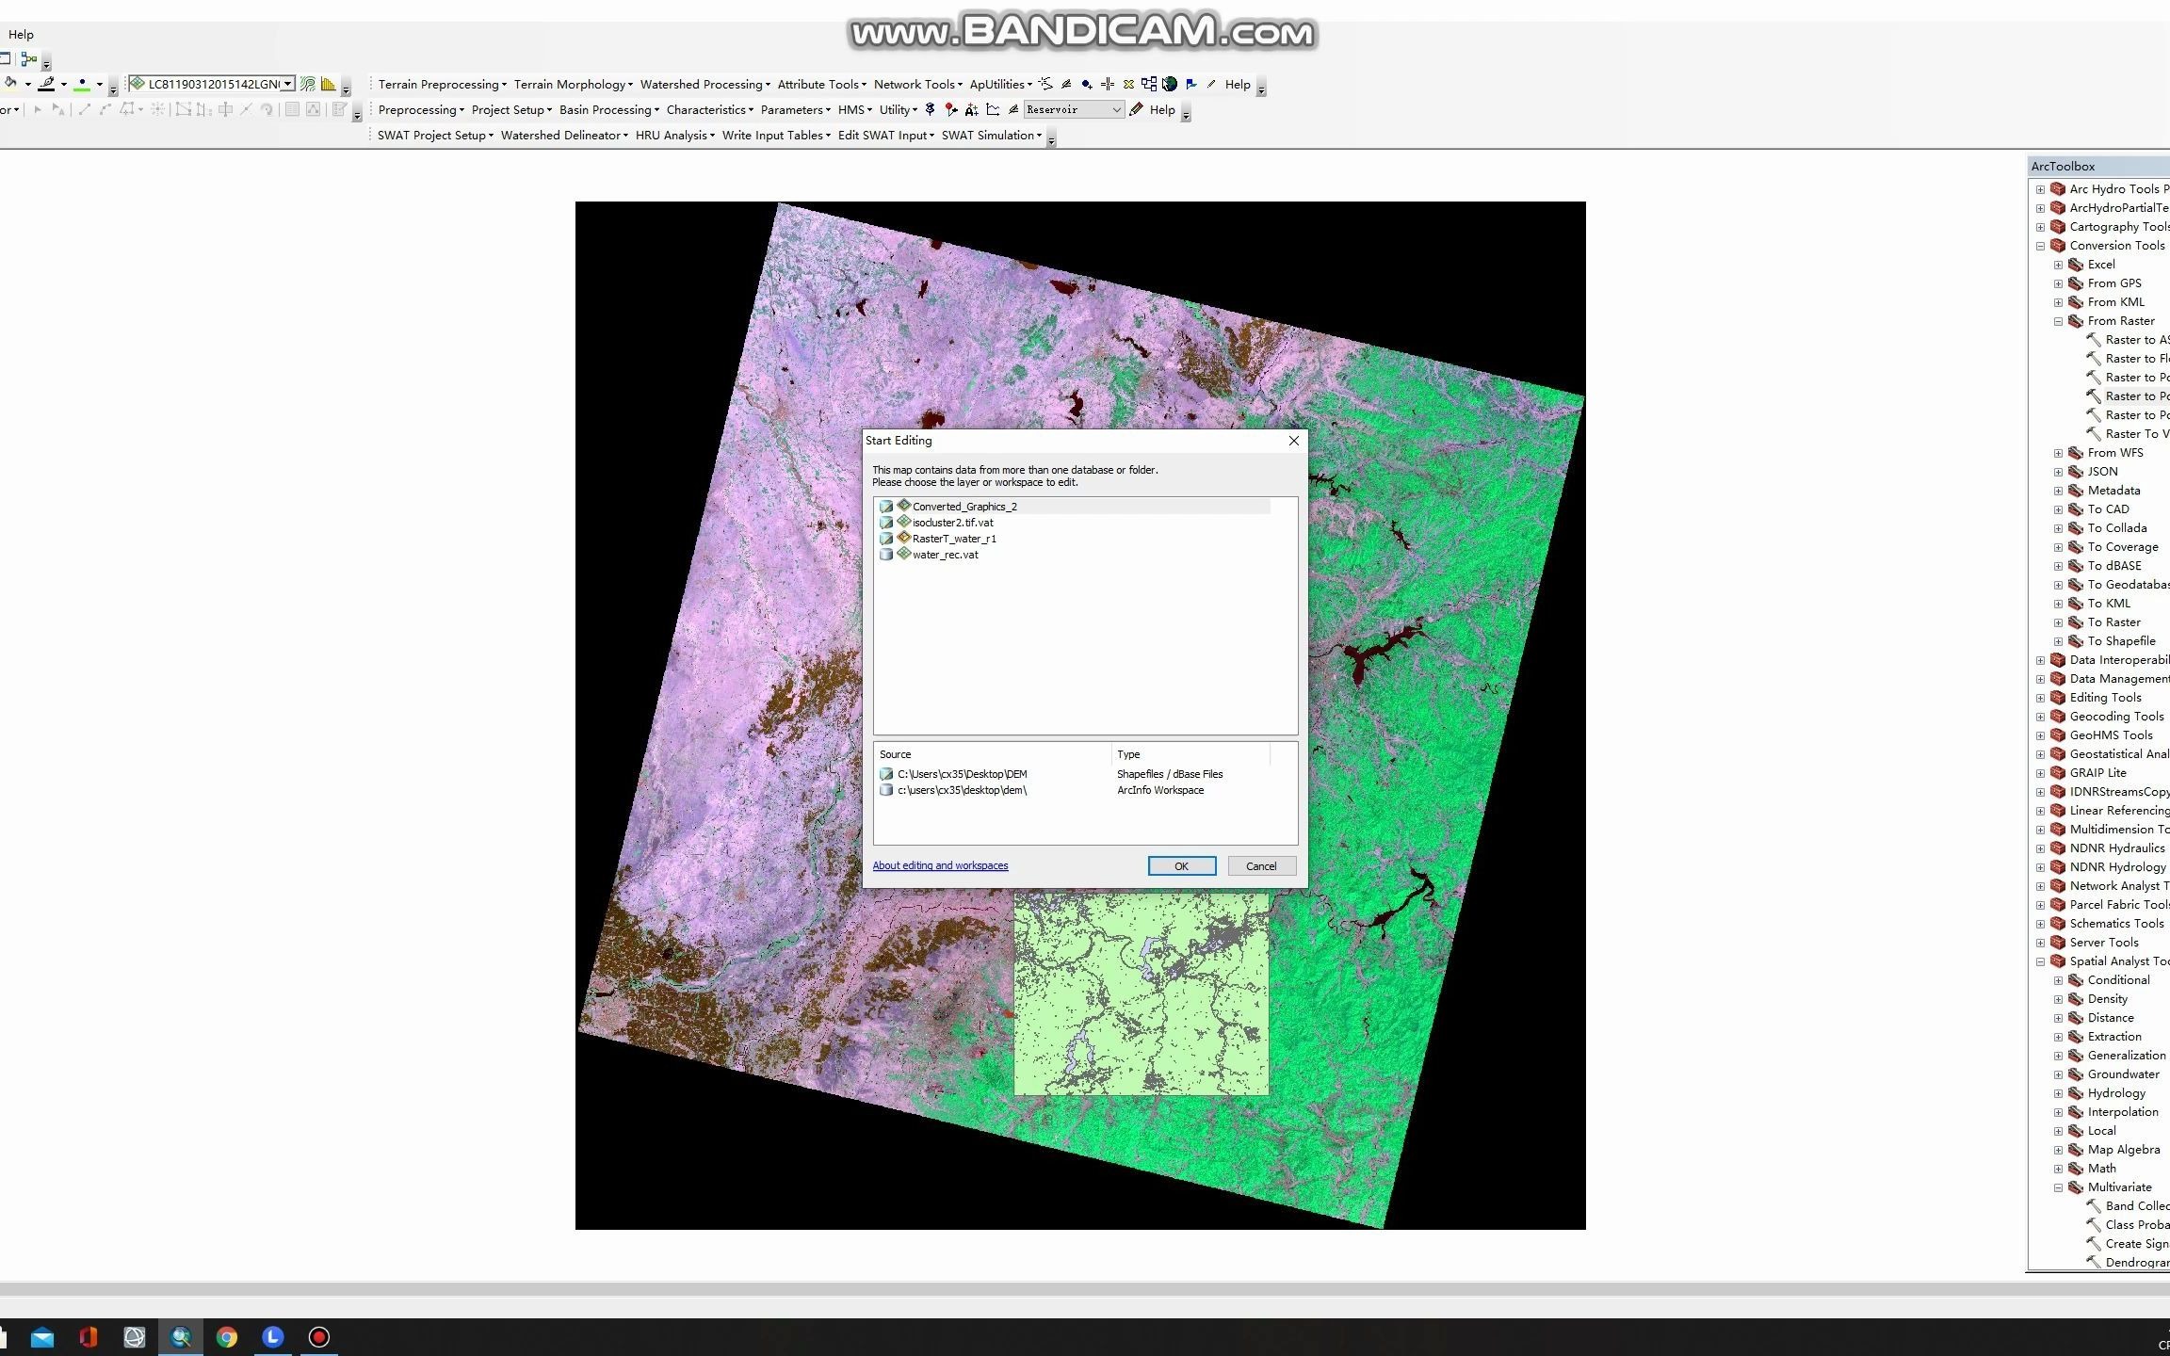The width and height of the screenshot is (2170, 1356).
Task: Click the flag icon on the Arc Hydro toolbar
Action: point(1191,84)
